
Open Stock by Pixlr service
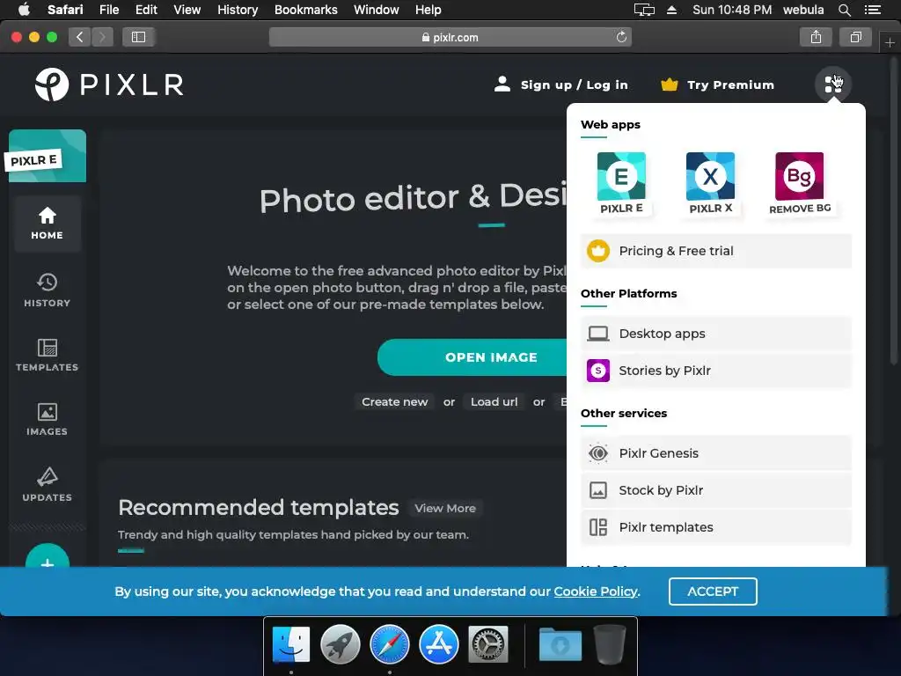[716, 489]
